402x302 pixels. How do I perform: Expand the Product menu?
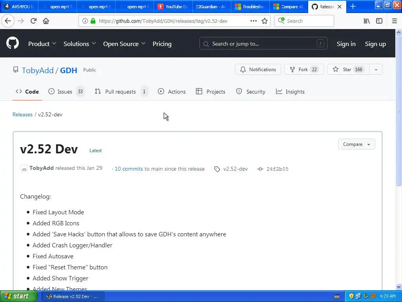tap(42, 44)
